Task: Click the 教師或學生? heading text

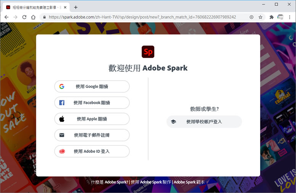Action: click(204, 109)
